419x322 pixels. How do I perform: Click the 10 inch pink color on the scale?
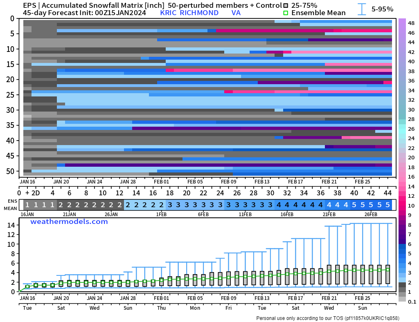[402, 206]
